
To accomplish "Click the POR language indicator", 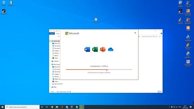I will pos(180,107).
